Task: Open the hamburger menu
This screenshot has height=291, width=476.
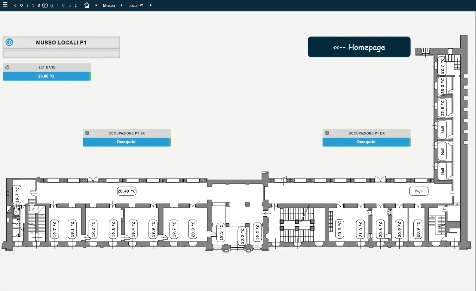Action: click(x=5, y=5)
